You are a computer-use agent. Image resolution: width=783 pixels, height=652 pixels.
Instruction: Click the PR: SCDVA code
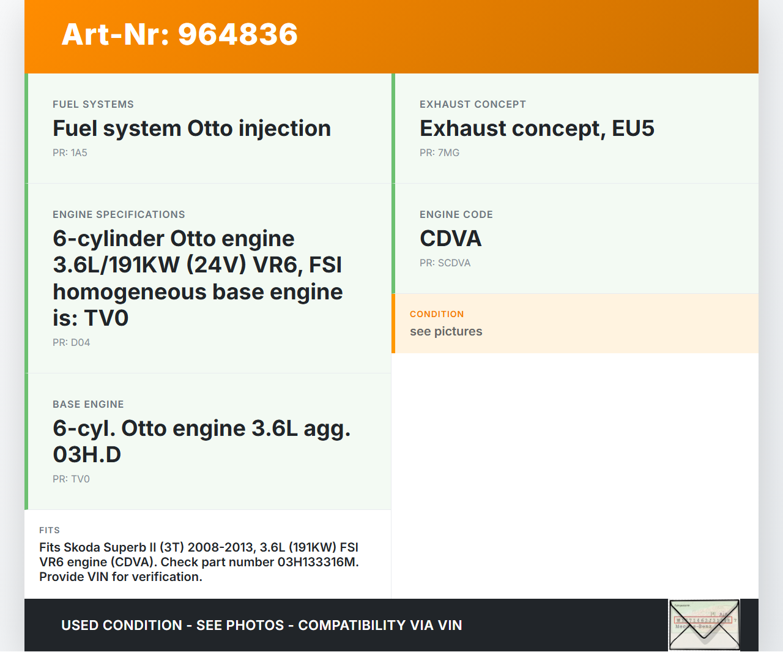445,263
